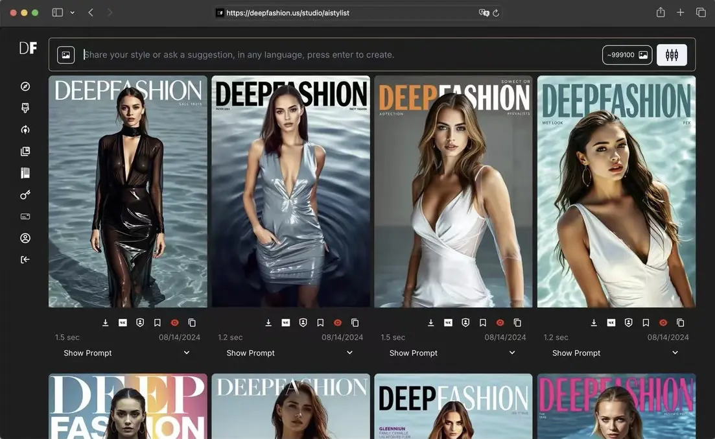Open the compass Explore icon in sidebar
The image size is (715, 439).
[x=25, y=86]
